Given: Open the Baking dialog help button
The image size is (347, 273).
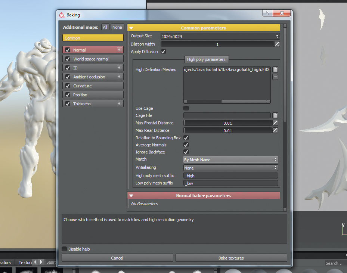Looking at the screenshot, I should click(267, 13).
